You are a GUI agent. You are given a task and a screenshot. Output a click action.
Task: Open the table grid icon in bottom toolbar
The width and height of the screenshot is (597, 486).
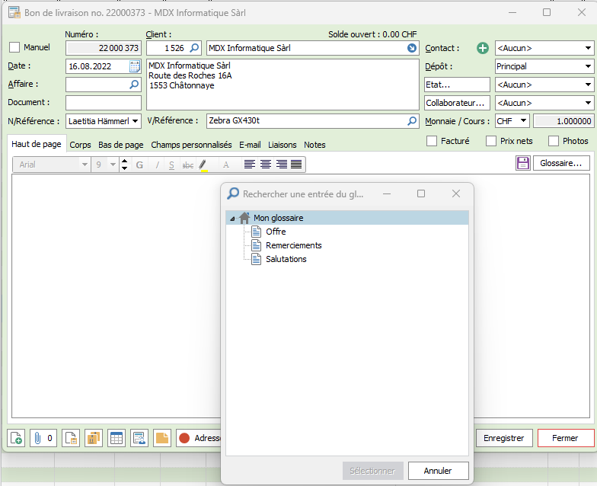[117, 438]
